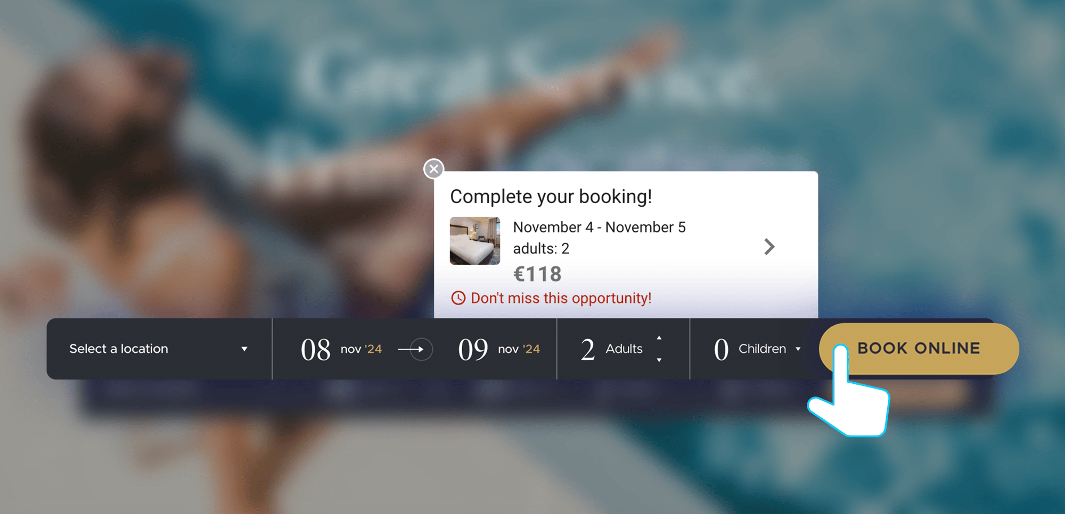Click the €118 price in popup
This screenshot has height=514, width=1065.
click(x=537, y=274)
